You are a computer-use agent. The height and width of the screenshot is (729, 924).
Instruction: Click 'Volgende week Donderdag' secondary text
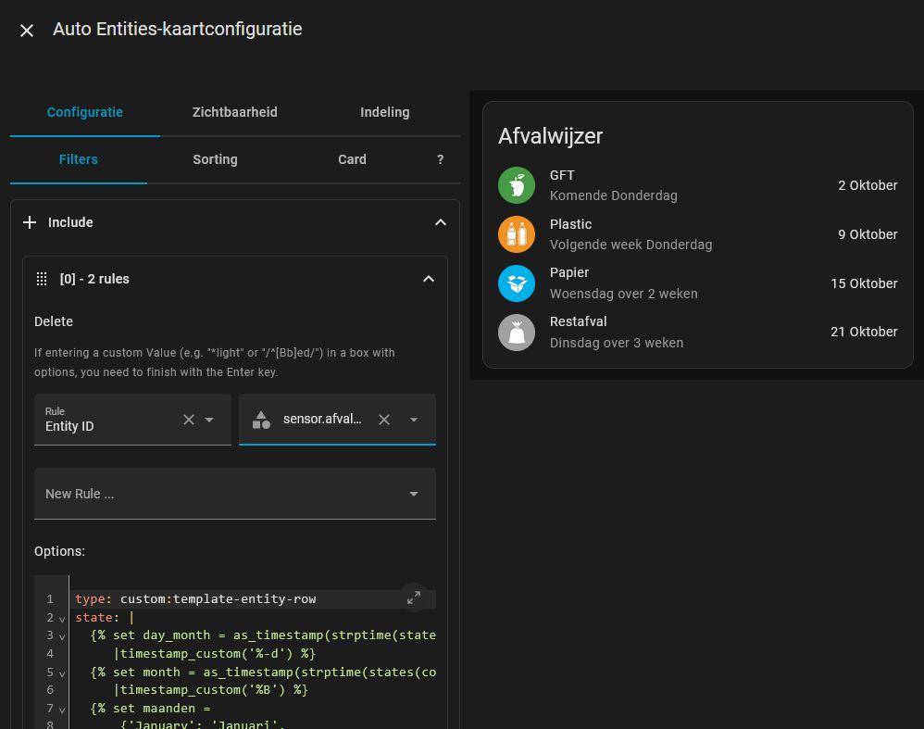tap(631, 245)
